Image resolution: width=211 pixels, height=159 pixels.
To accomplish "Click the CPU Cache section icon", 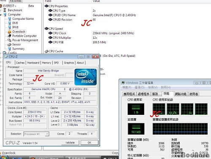I will 46,51.
